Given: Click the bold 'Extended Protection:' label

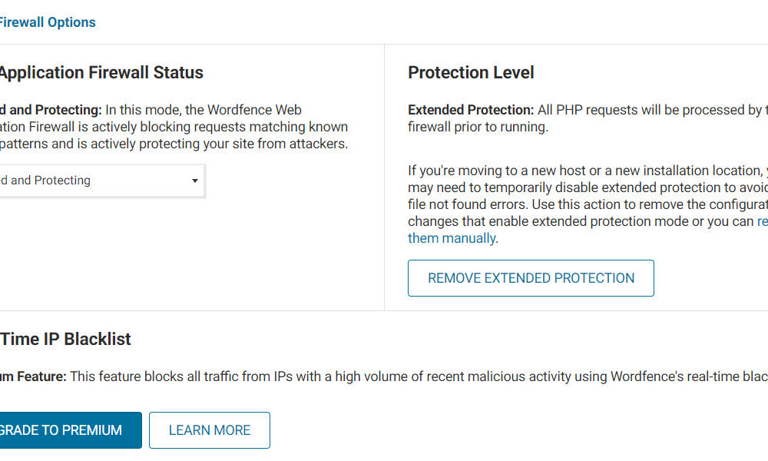Looking at the screenshot, I should click(x=471, y=110).
